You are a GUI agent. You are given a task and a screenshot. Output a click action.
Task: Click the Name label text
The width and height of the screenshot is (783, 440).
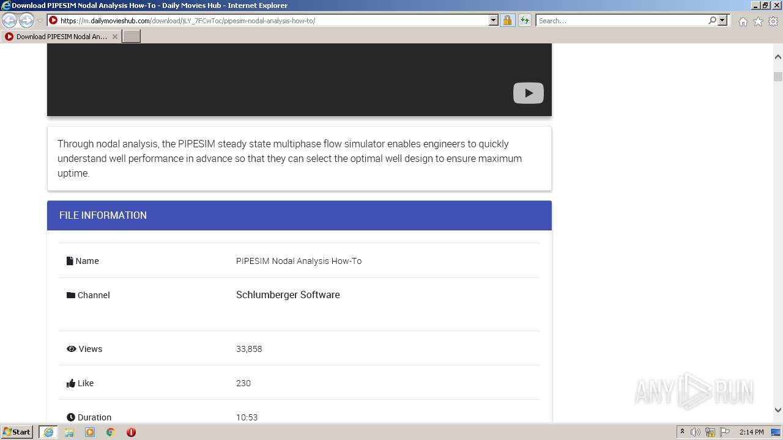coord(87,261)
